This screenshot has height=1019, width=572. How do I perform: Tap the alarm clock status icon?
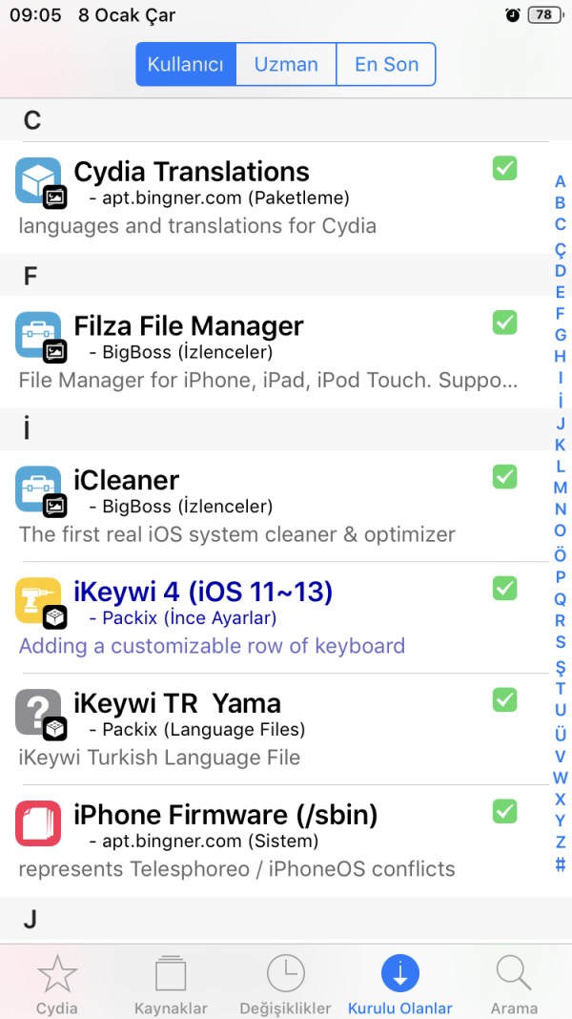click(x=513, y=15)
